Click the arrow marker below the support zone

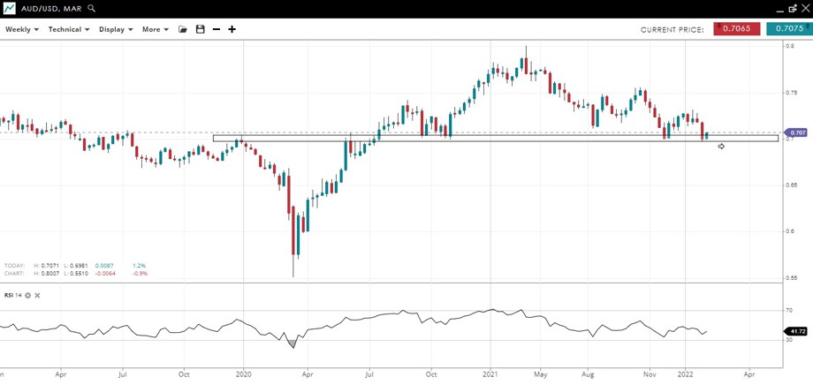tap(721, 147)
